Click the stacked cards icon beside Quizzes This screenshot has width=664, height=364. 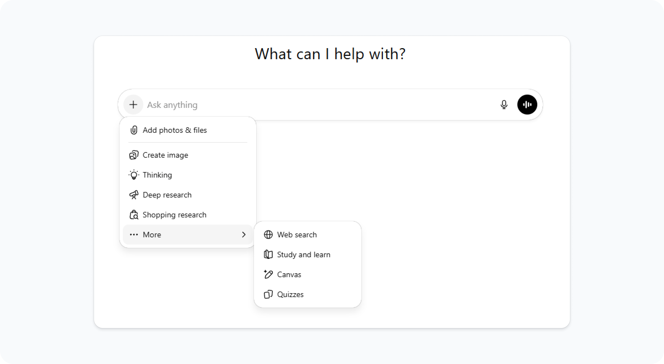pos(268,294)
